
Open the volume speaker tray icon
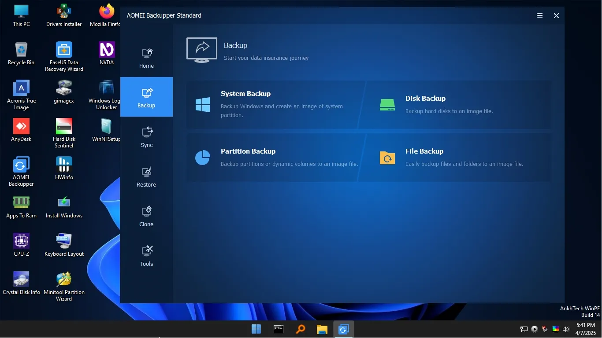(x=566, y=329)
